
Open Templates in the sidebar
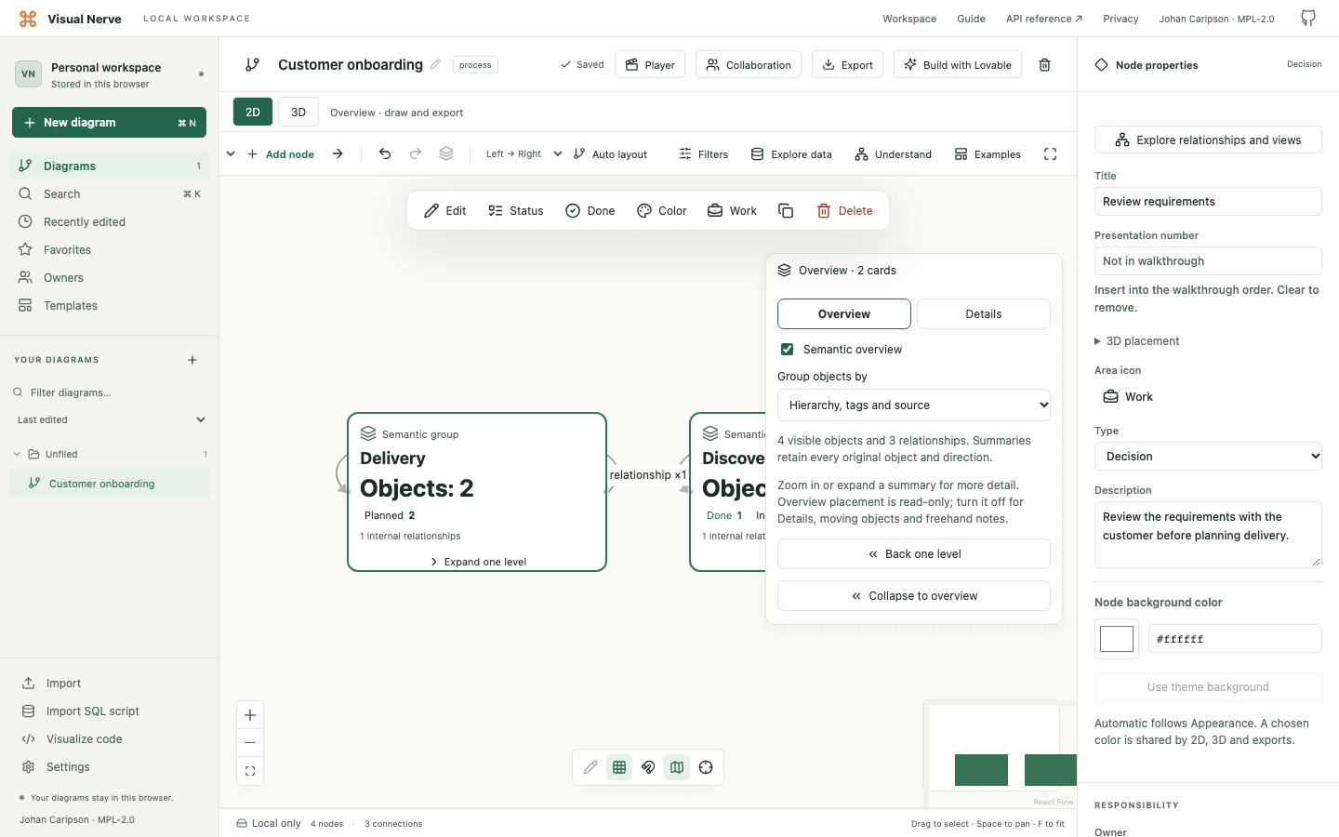pyautogui.click(x=110, y=305)
